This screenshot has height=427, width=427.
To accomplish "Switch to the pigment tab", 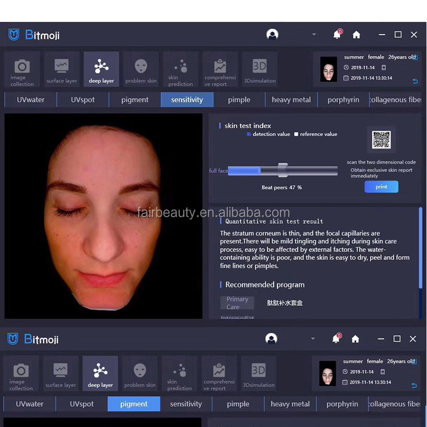I will click(135, 99).
